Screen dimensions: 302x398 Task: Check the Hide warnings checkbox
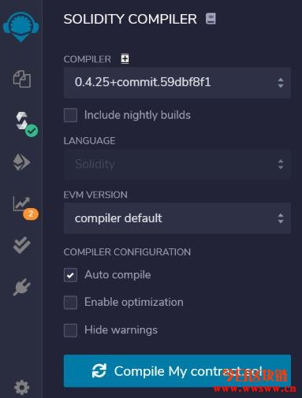(70, 330)
